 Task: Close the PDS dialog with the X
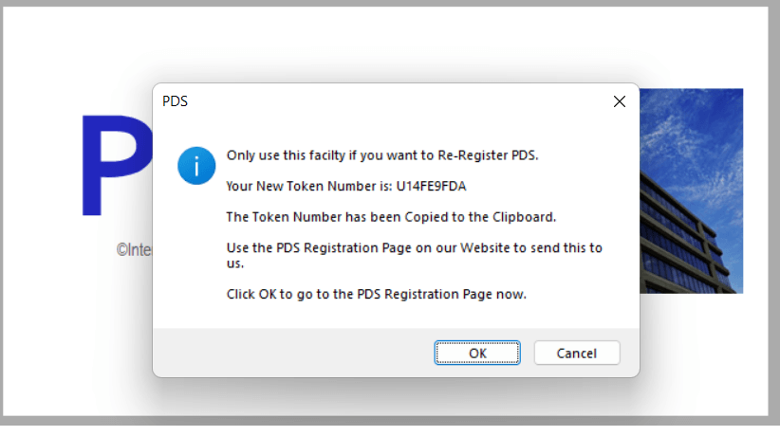(x=619, y=101)
